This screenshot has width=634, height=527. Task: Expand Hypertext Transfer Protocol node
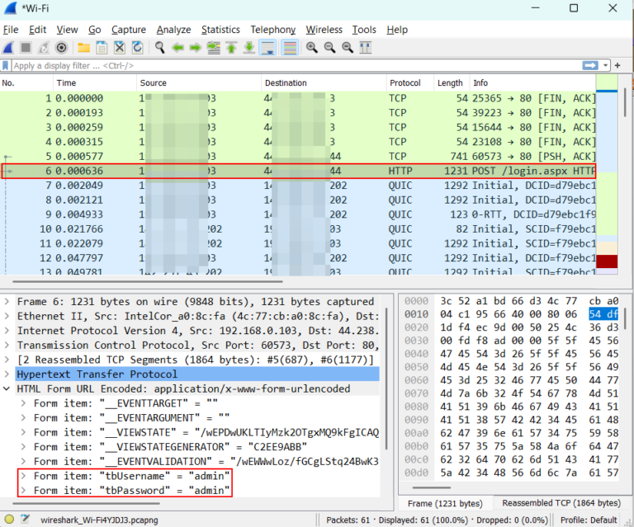pyautogui.click(x=7, y=374)
